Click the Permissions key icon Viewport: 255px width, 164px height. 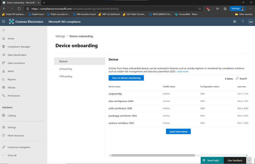coord(4,95)
